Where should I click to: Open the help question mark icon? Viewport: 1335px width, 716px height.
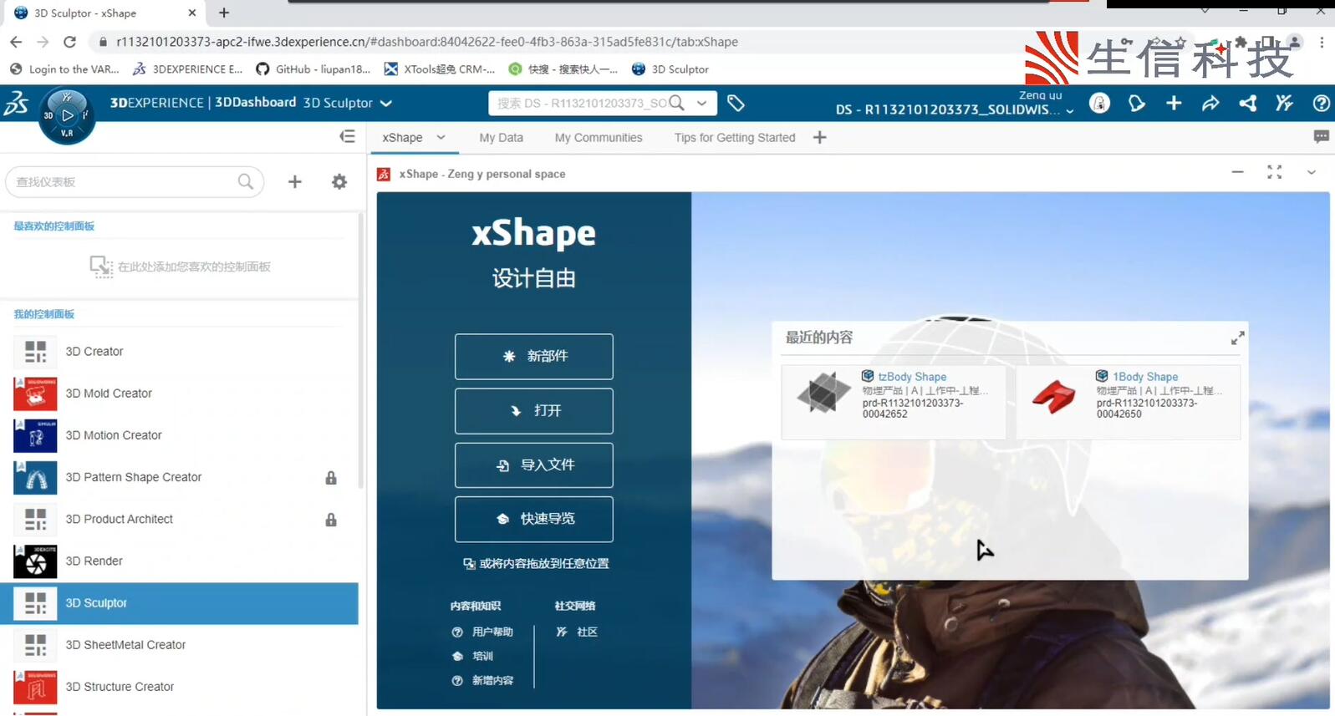point(1321,103)
